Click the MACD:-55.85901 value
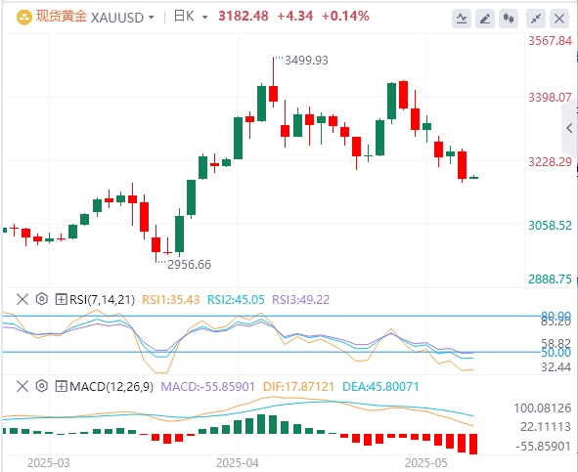The image size is (578, 472). 208,387
